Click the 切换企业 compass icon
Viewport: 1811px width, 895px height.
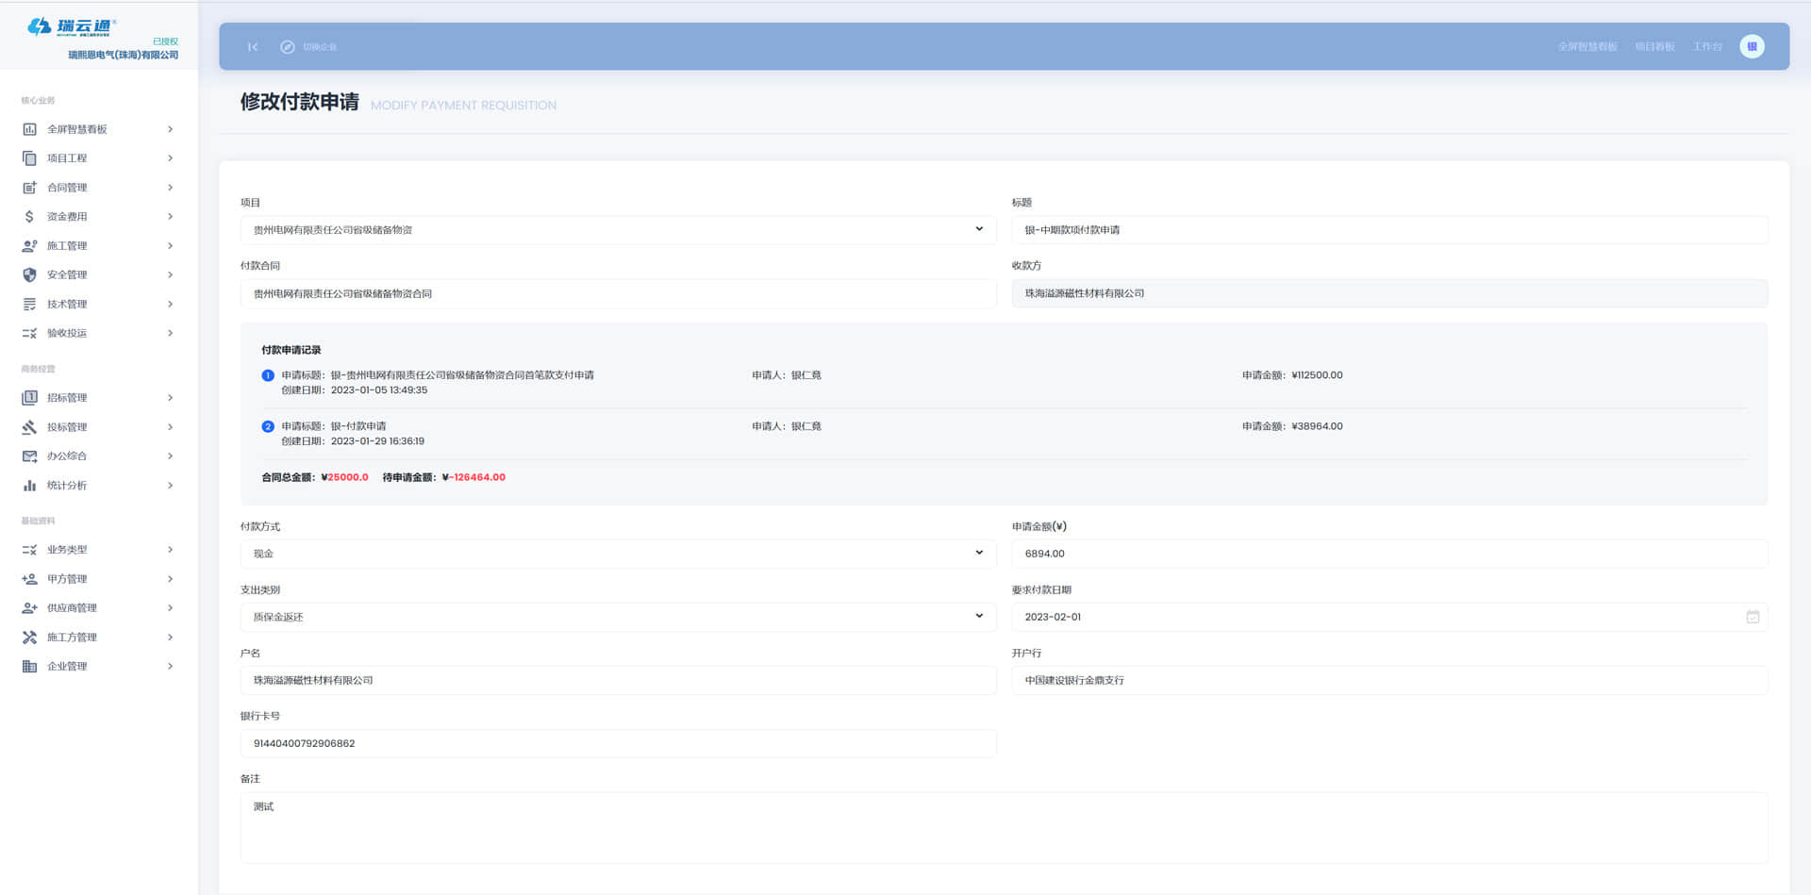point(288,47)
